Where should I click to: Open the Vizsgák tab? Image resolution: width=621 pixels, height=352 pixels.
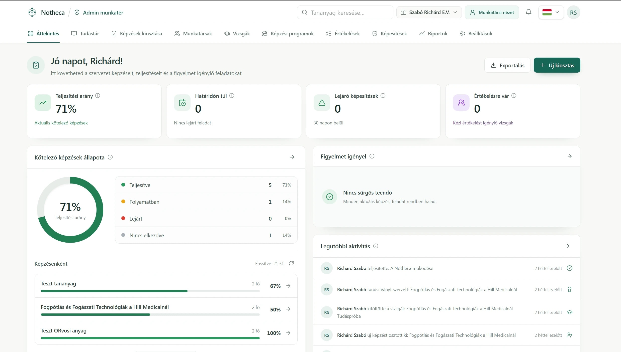click(x=237, y=34)
